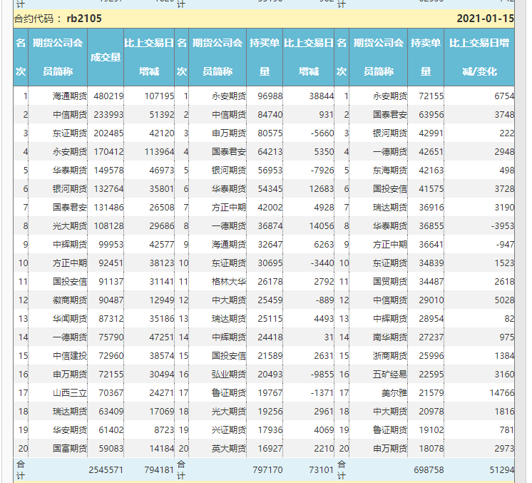Click 山西三立 in row 17

coord(70,393)
